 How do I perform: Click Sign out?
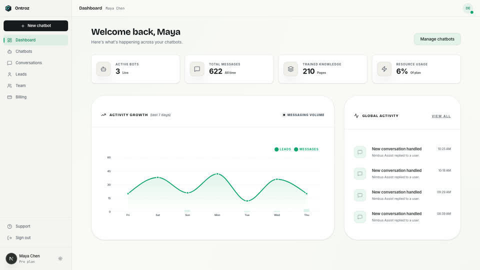(x=36, y=238)
